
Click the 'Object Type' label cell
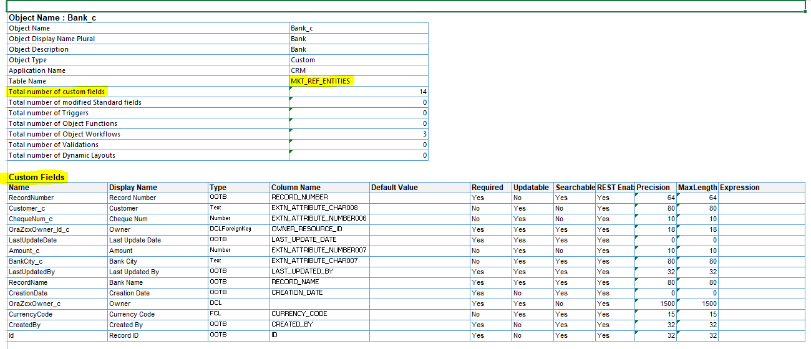tap(148, 60)
